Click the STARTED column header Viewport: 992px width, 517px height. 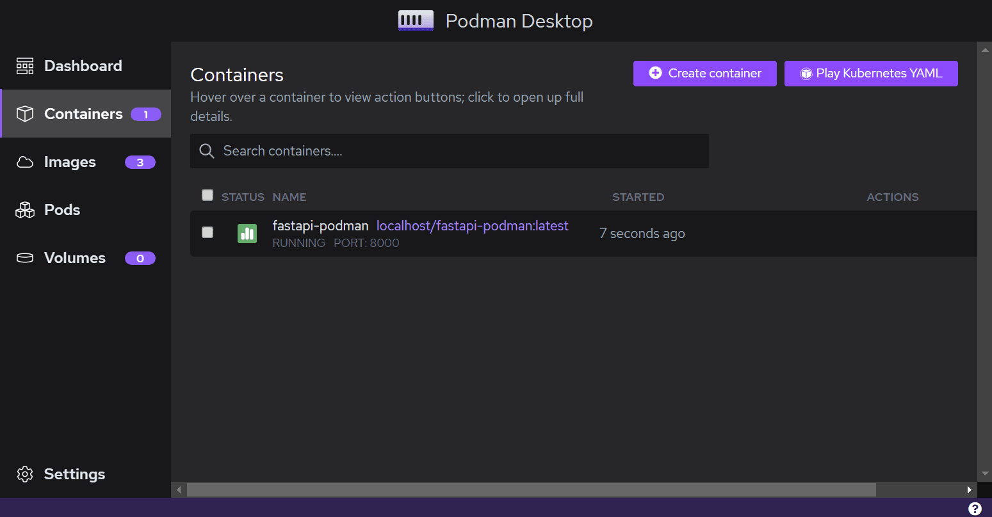click(x=638, y=197)
